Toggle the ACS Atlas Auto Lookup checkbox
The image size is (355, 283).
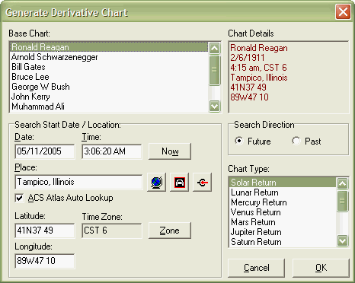(20, 198)
